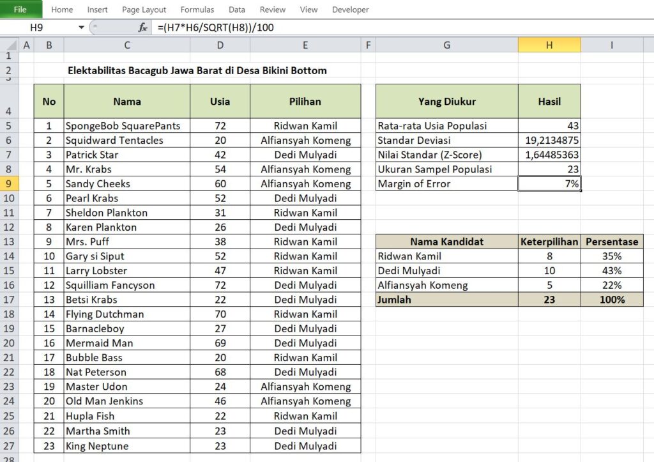Switch to the Home ribbon tab
Viewport: 654px width, 462px height.
click(62, 10)
